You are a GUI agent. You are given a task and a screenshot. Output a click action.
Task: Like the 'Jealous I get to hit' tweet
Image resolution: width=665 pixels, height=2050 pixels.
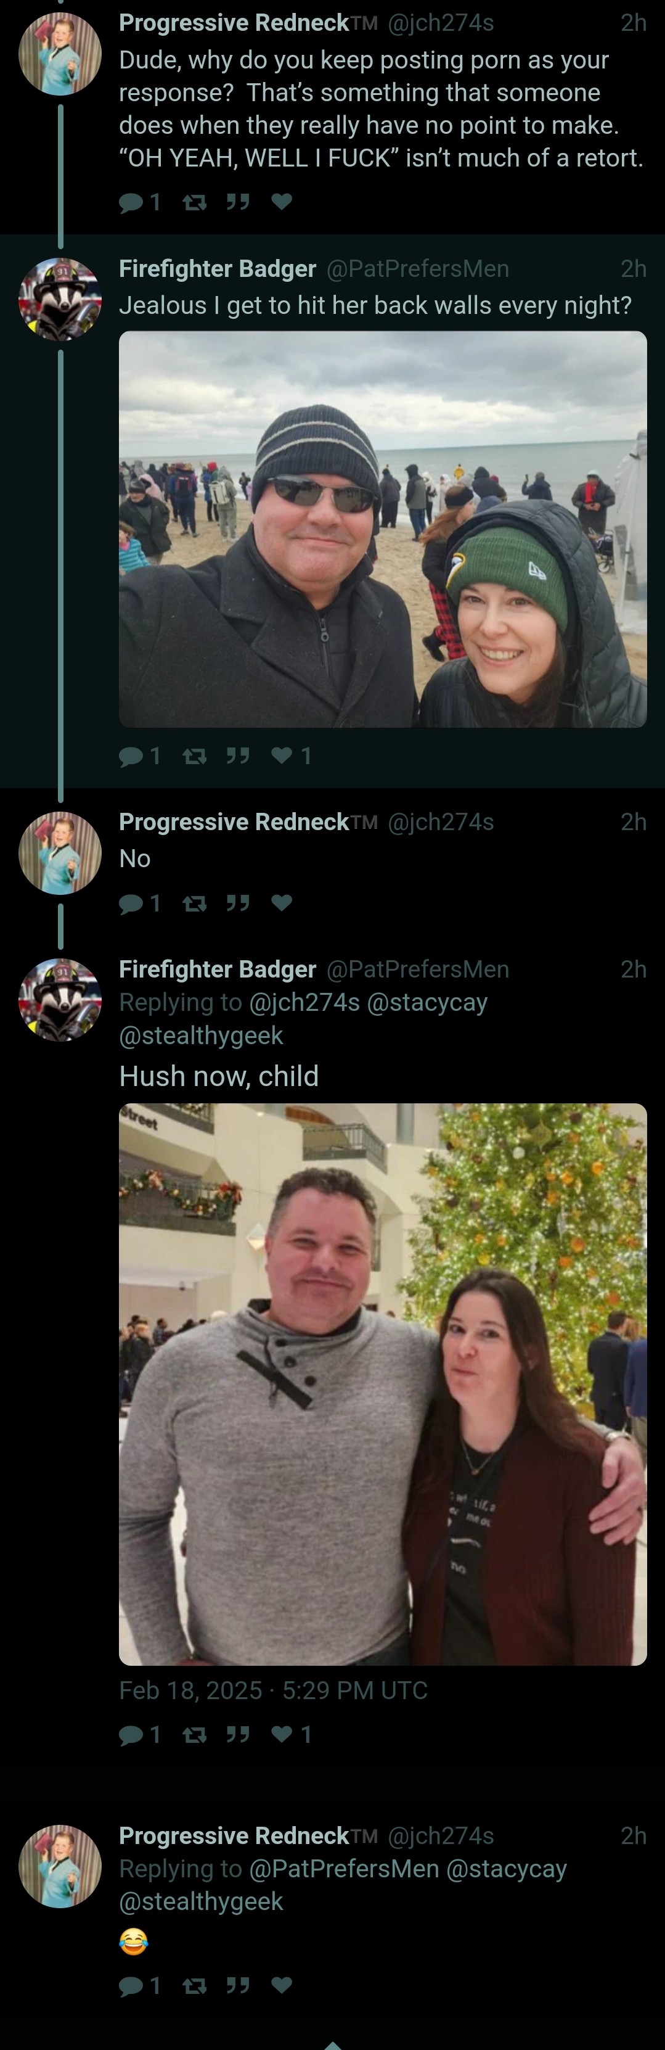[291, 755]
